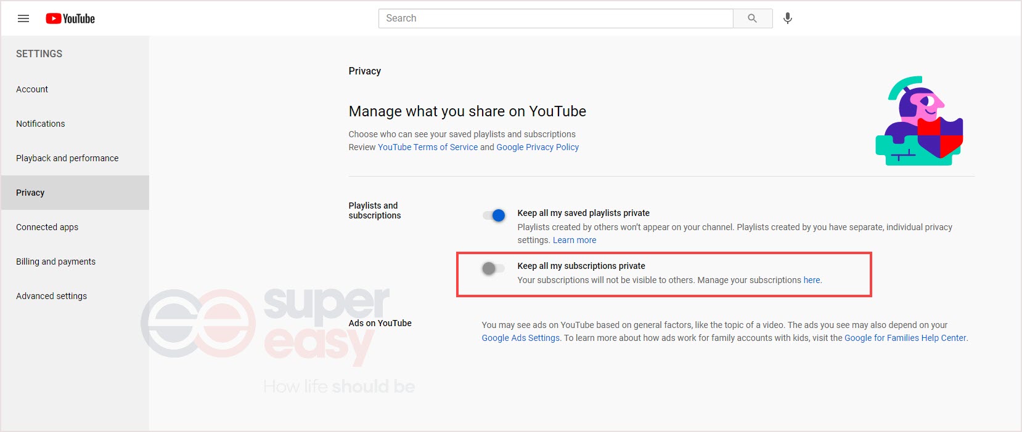The height and width of the screenshot is (432, 1022).
Task: Focus the Search input field
Action: pyautogui.click(x=556, y=18)
